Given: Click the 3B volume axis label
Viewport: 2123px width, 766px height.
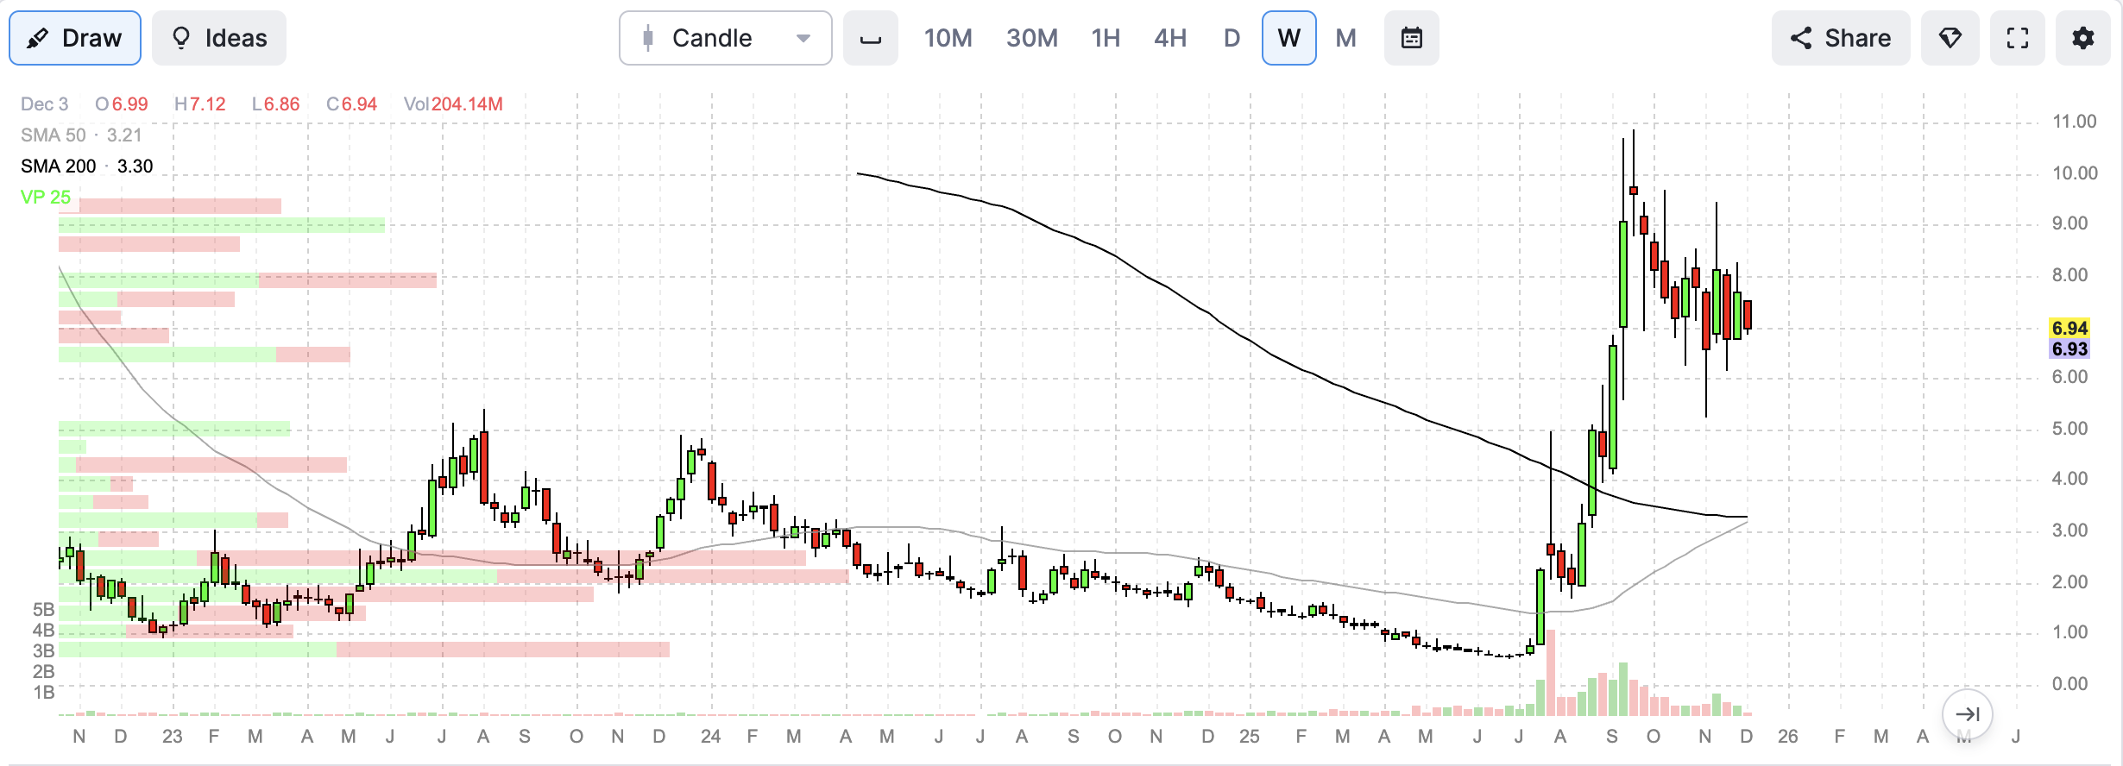Looking at the screenshot, I should point(44,651).
